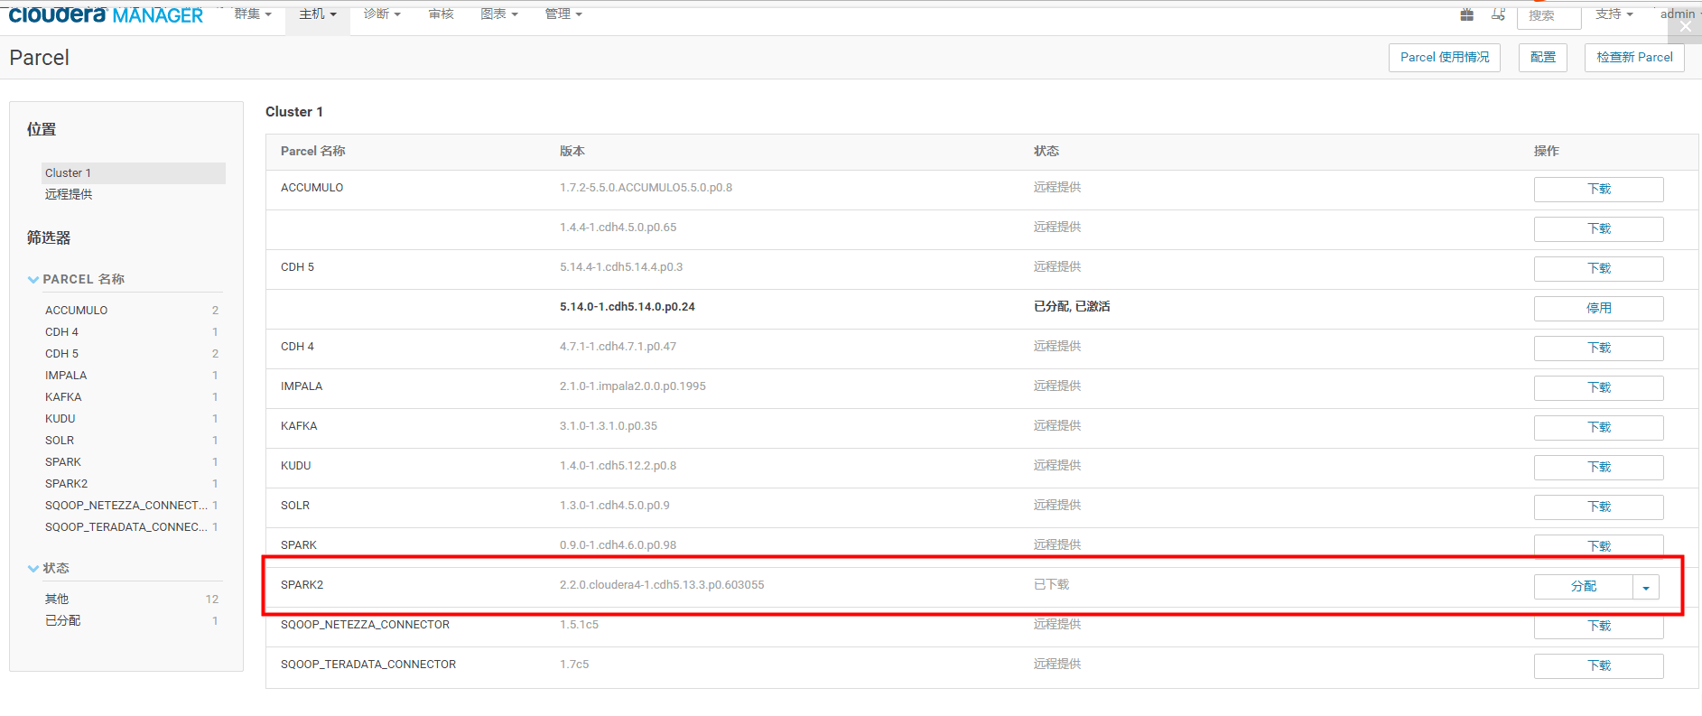
Task: Filter by KAFKA parcel name
Action: pyautogui.click(x=63, y=396)
